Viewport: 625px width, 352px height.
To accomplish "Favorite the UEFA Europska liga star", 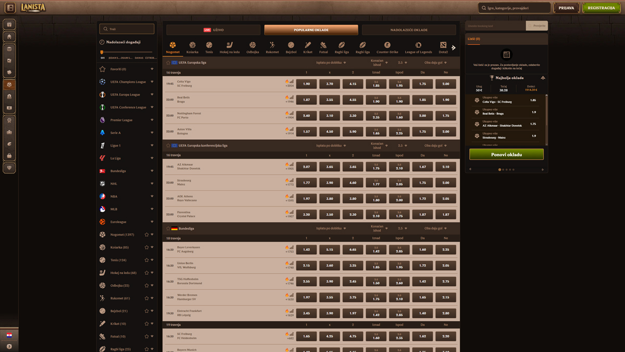I will pos(168,63).
